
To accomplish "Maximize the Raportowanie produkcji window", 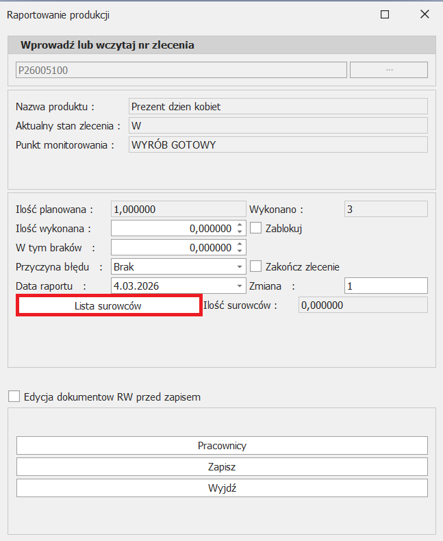I will pyautogui.click(x=385, y=14).
